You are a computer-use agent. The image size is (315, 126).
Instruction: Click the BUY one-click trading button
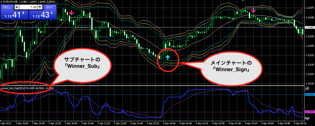[49, 7]
